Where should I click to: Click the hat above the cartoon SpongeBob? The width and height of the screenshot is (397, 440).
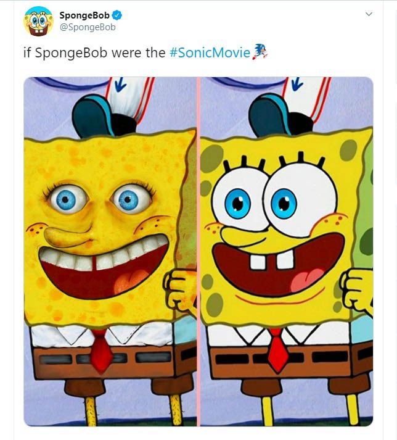(x=285, y=111)
